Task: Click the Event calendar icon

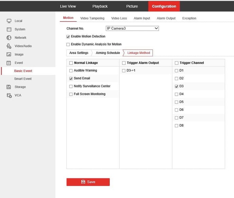Action: point(9,63)
